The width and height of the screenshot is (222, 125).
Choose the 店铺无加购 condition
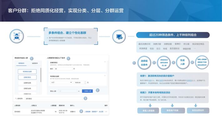coord(27,88)
